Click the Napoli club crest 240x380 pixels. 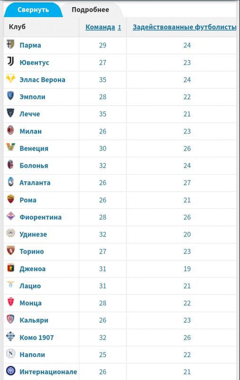pos(10,353)
